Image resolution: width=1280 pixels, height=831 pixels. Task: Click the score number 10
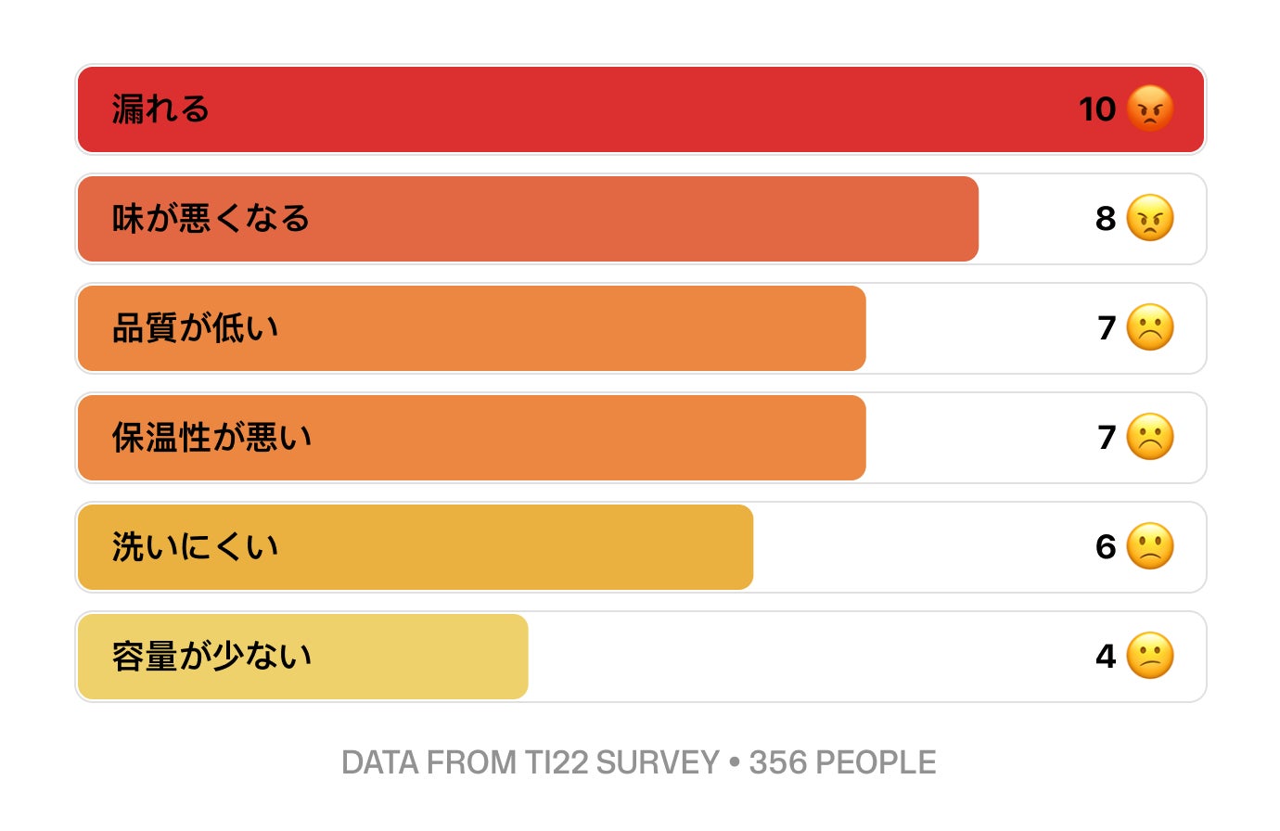pos(1097,109)
